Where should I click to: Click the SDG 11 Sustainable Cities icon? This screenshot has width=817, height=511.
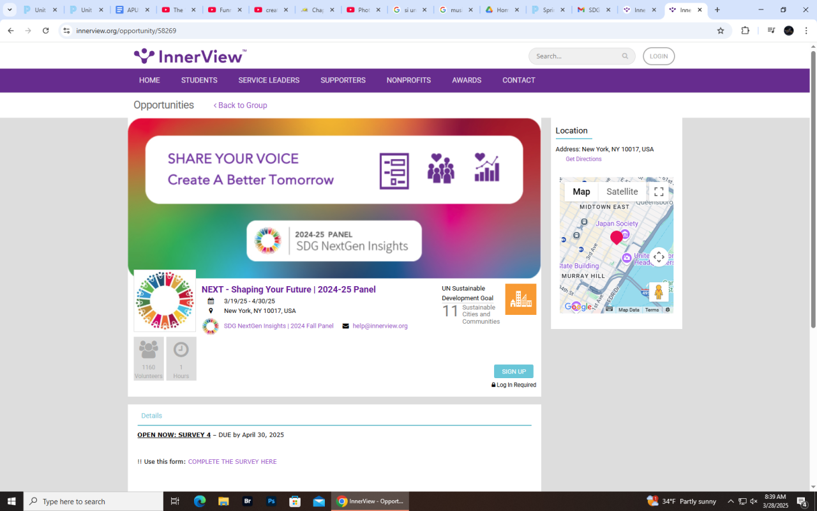pyautogui.click(x=521, y=300)
